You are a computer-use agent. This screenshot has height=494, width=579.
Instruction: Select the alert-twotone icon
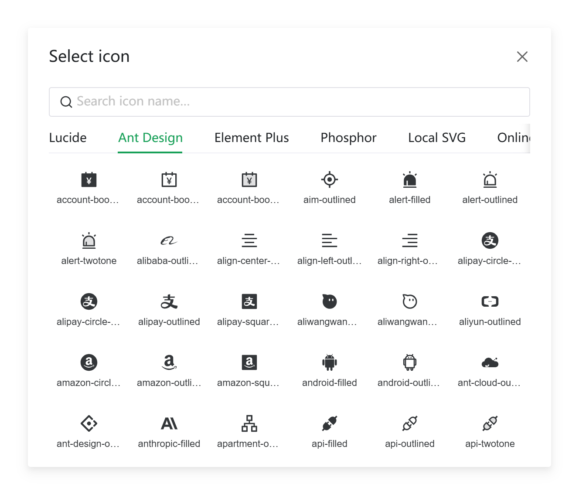[89, 240]
